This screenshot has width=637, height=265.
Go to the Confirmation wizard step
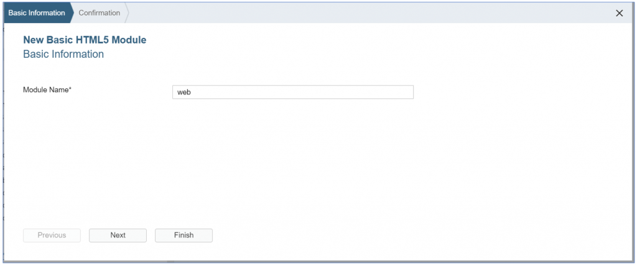point(99,12)
